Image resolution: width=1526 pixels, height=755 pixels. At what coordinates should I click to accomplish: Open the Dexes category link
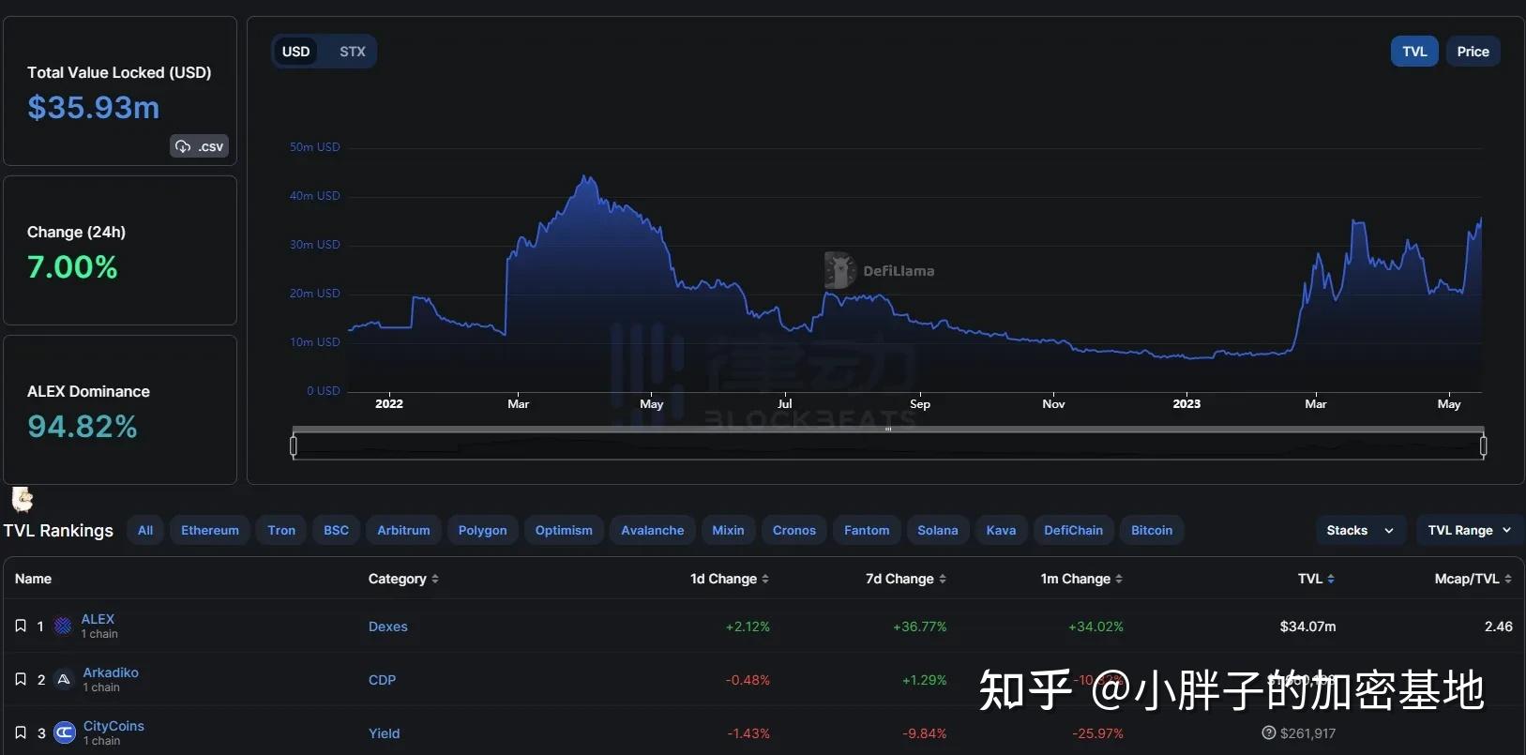coord(388,627)
